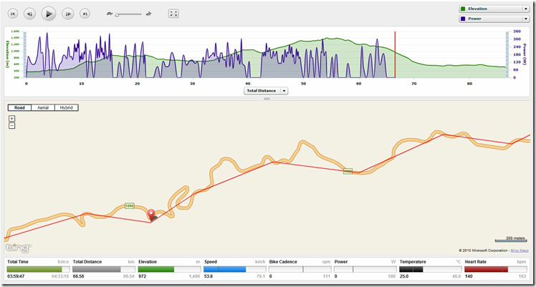
Task: Open the Total Distance axis dropdown
Action: 266,91
